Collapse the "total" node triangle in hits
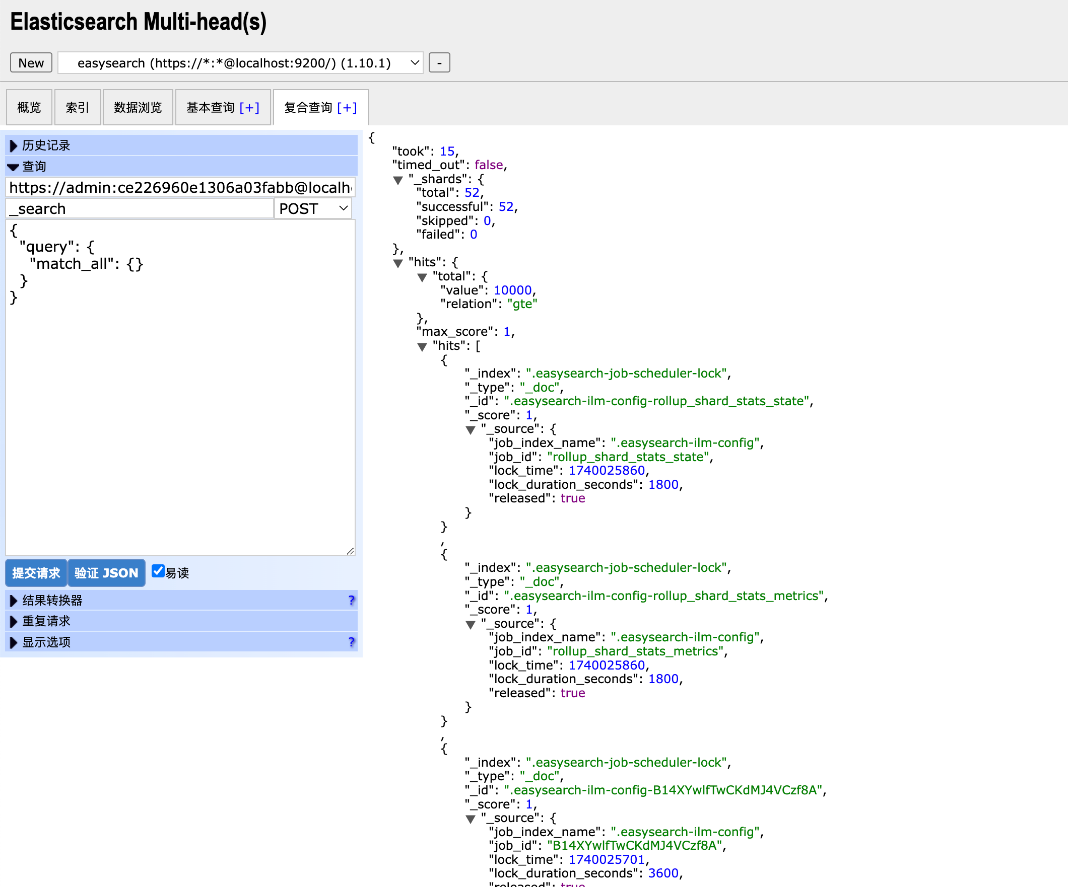1068x887 pixels. click(x=422, y=277)
